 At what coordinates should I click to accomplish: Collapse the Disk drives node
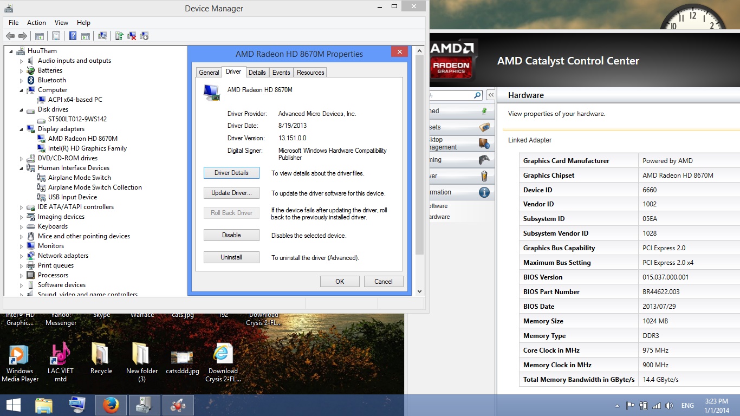point(22,109)
